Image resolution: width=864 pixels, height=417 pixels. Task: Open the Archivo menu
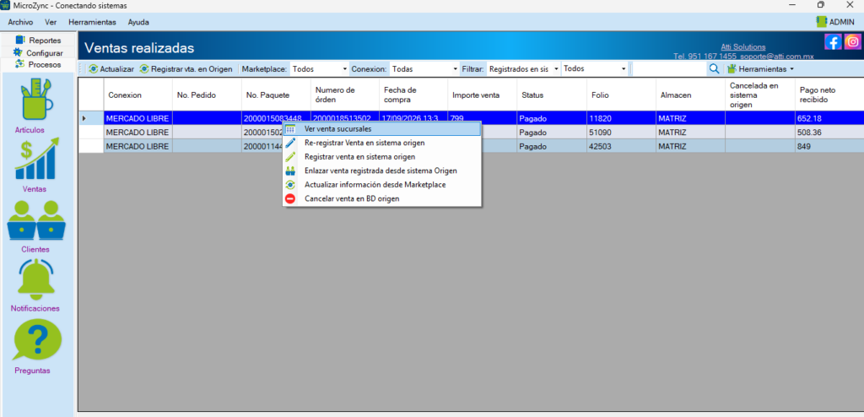(20, 22)
